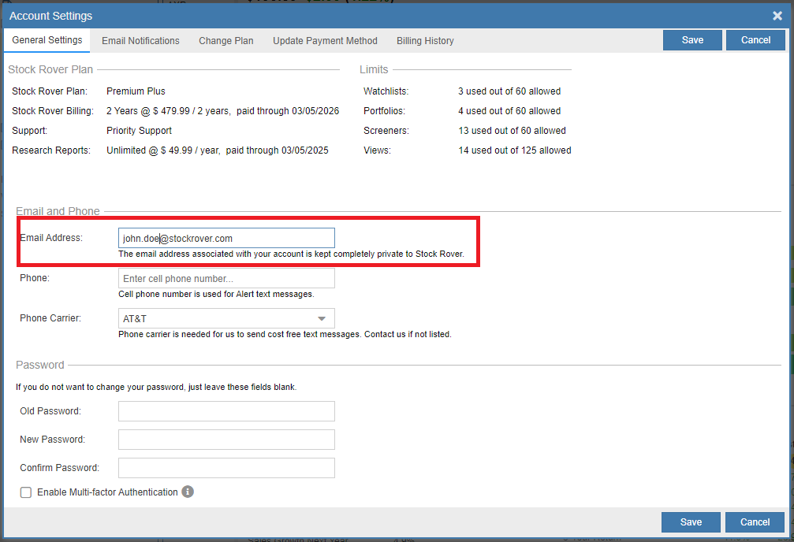
Task: Open the Billing History tab
Action: click(x=424, y=40)
